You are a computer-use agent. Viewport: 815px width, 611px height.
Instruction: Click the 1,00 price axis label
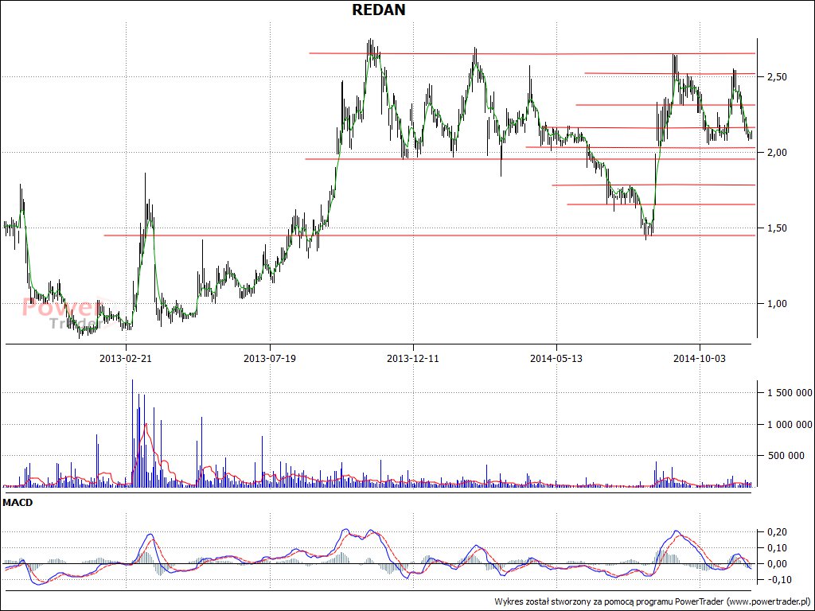(777, 304)
